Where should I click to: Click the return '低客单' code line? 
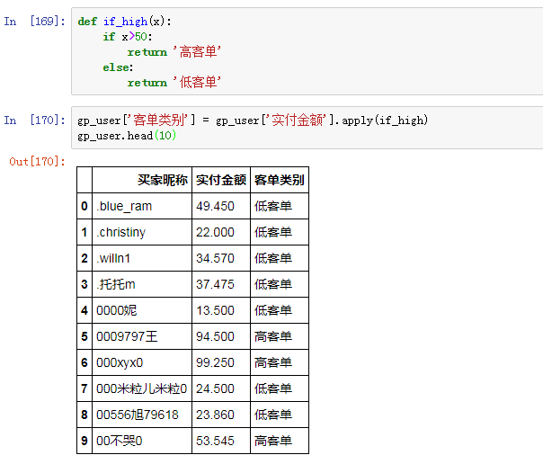(174, 83)
